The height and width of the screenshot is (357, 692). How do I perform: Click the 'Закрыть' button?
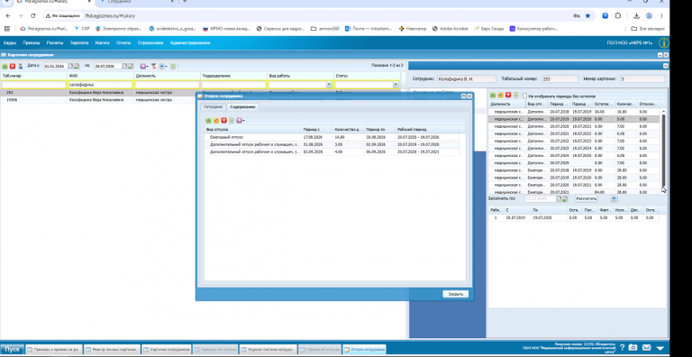(455, 294)
